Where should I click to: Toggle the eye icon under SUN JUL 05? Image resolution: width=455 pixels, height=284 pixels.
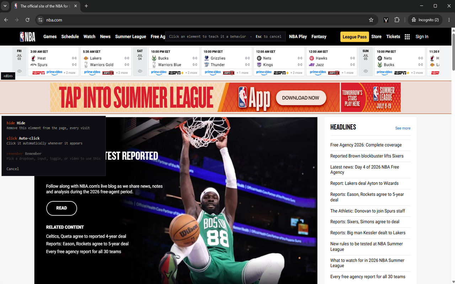(x=366, y=71)
